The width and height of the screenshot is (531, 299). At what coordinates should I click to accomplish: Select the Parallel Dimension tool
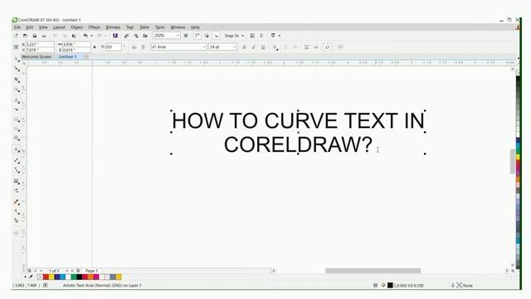tap(17, 160)
